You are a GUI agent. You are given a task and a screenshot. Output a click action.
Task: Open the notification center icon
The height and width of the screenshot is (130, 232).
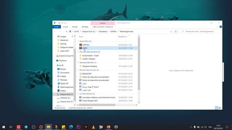coord(227,127)
